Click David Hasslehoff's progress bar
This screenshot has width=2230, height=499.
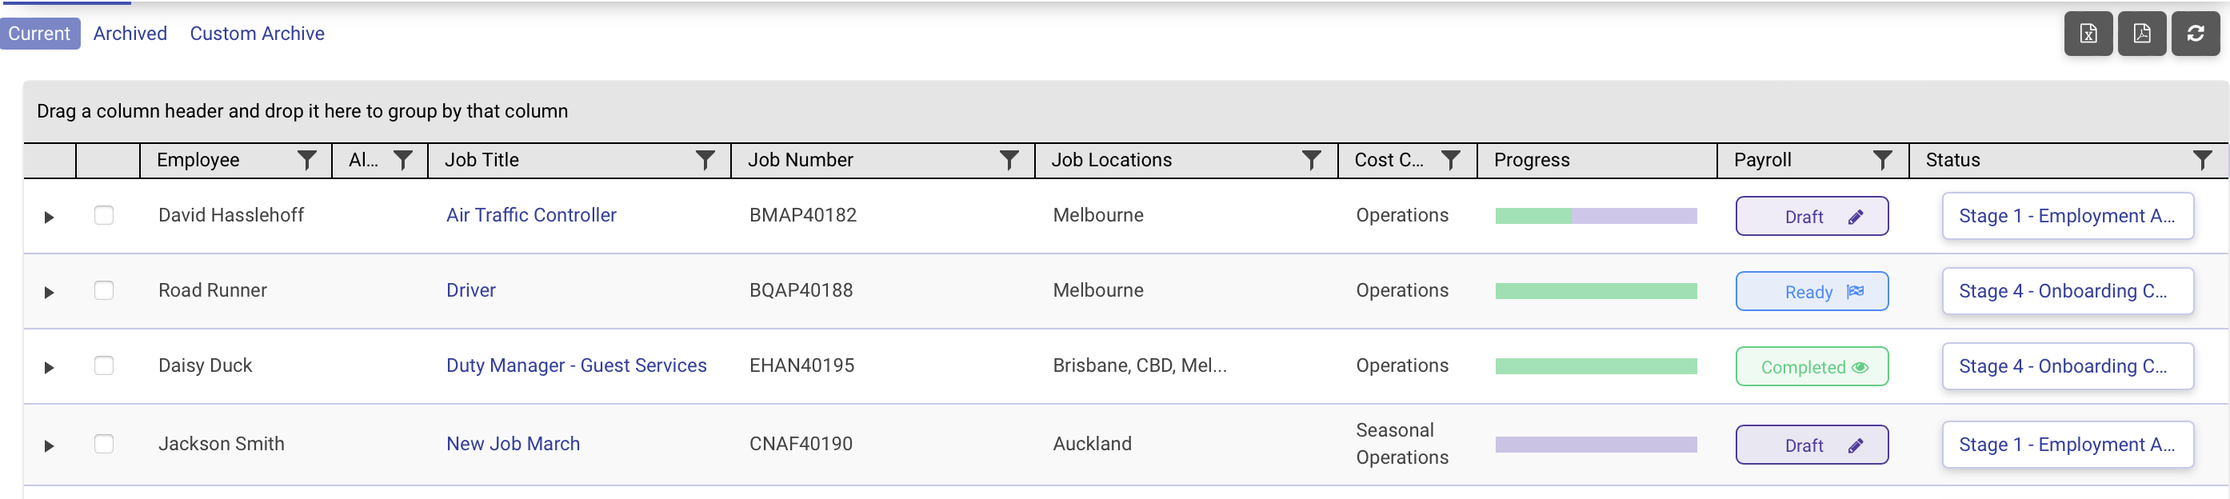pos(1596,216)
